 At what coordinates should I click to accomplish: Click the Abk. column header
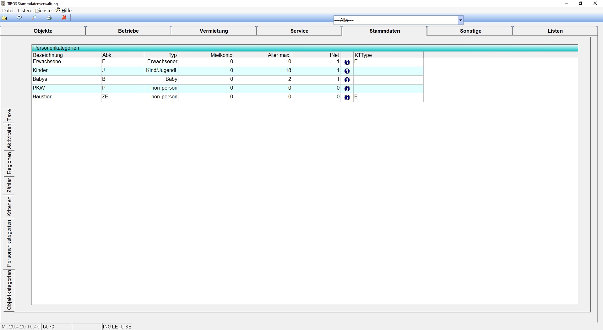pos(123,55)
